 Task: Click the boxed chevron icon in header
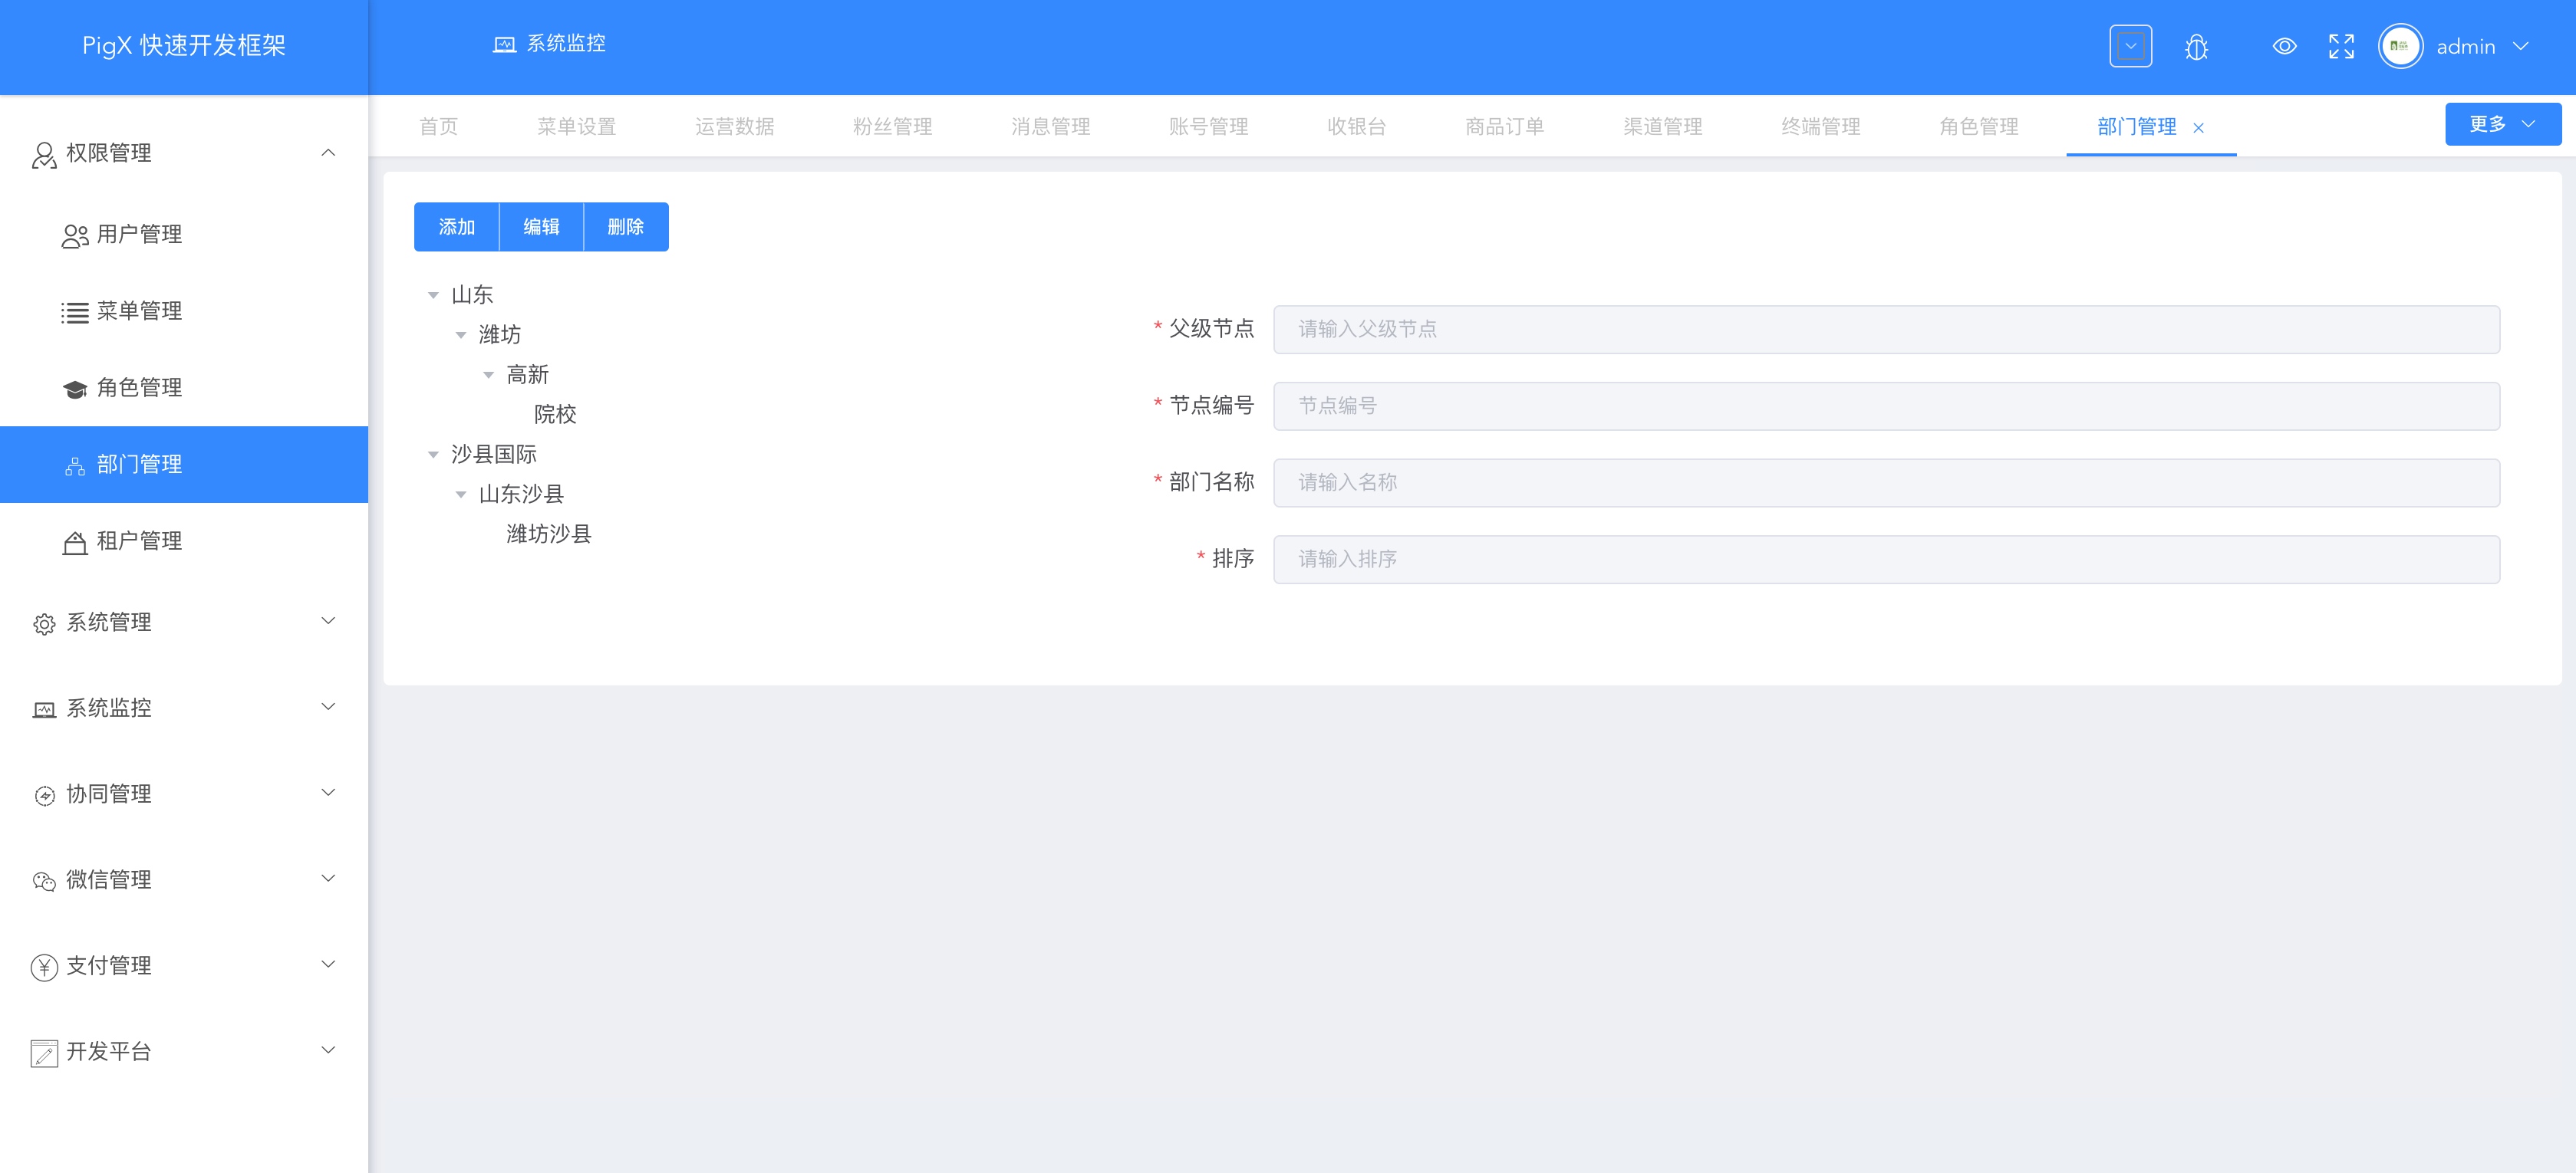2130,47
